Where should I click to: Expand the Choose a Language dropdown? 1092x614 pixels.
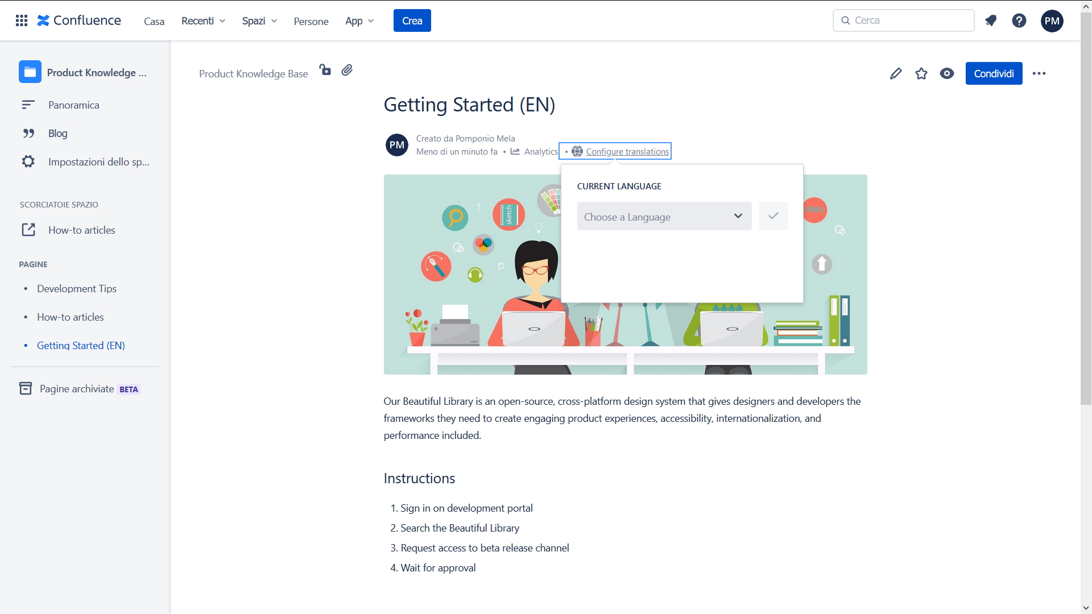click(x=664, y=216)
